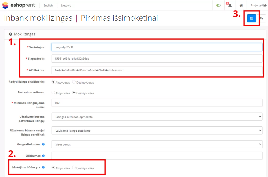
Task: Switch language to English
Action: (x=48, y=5)
